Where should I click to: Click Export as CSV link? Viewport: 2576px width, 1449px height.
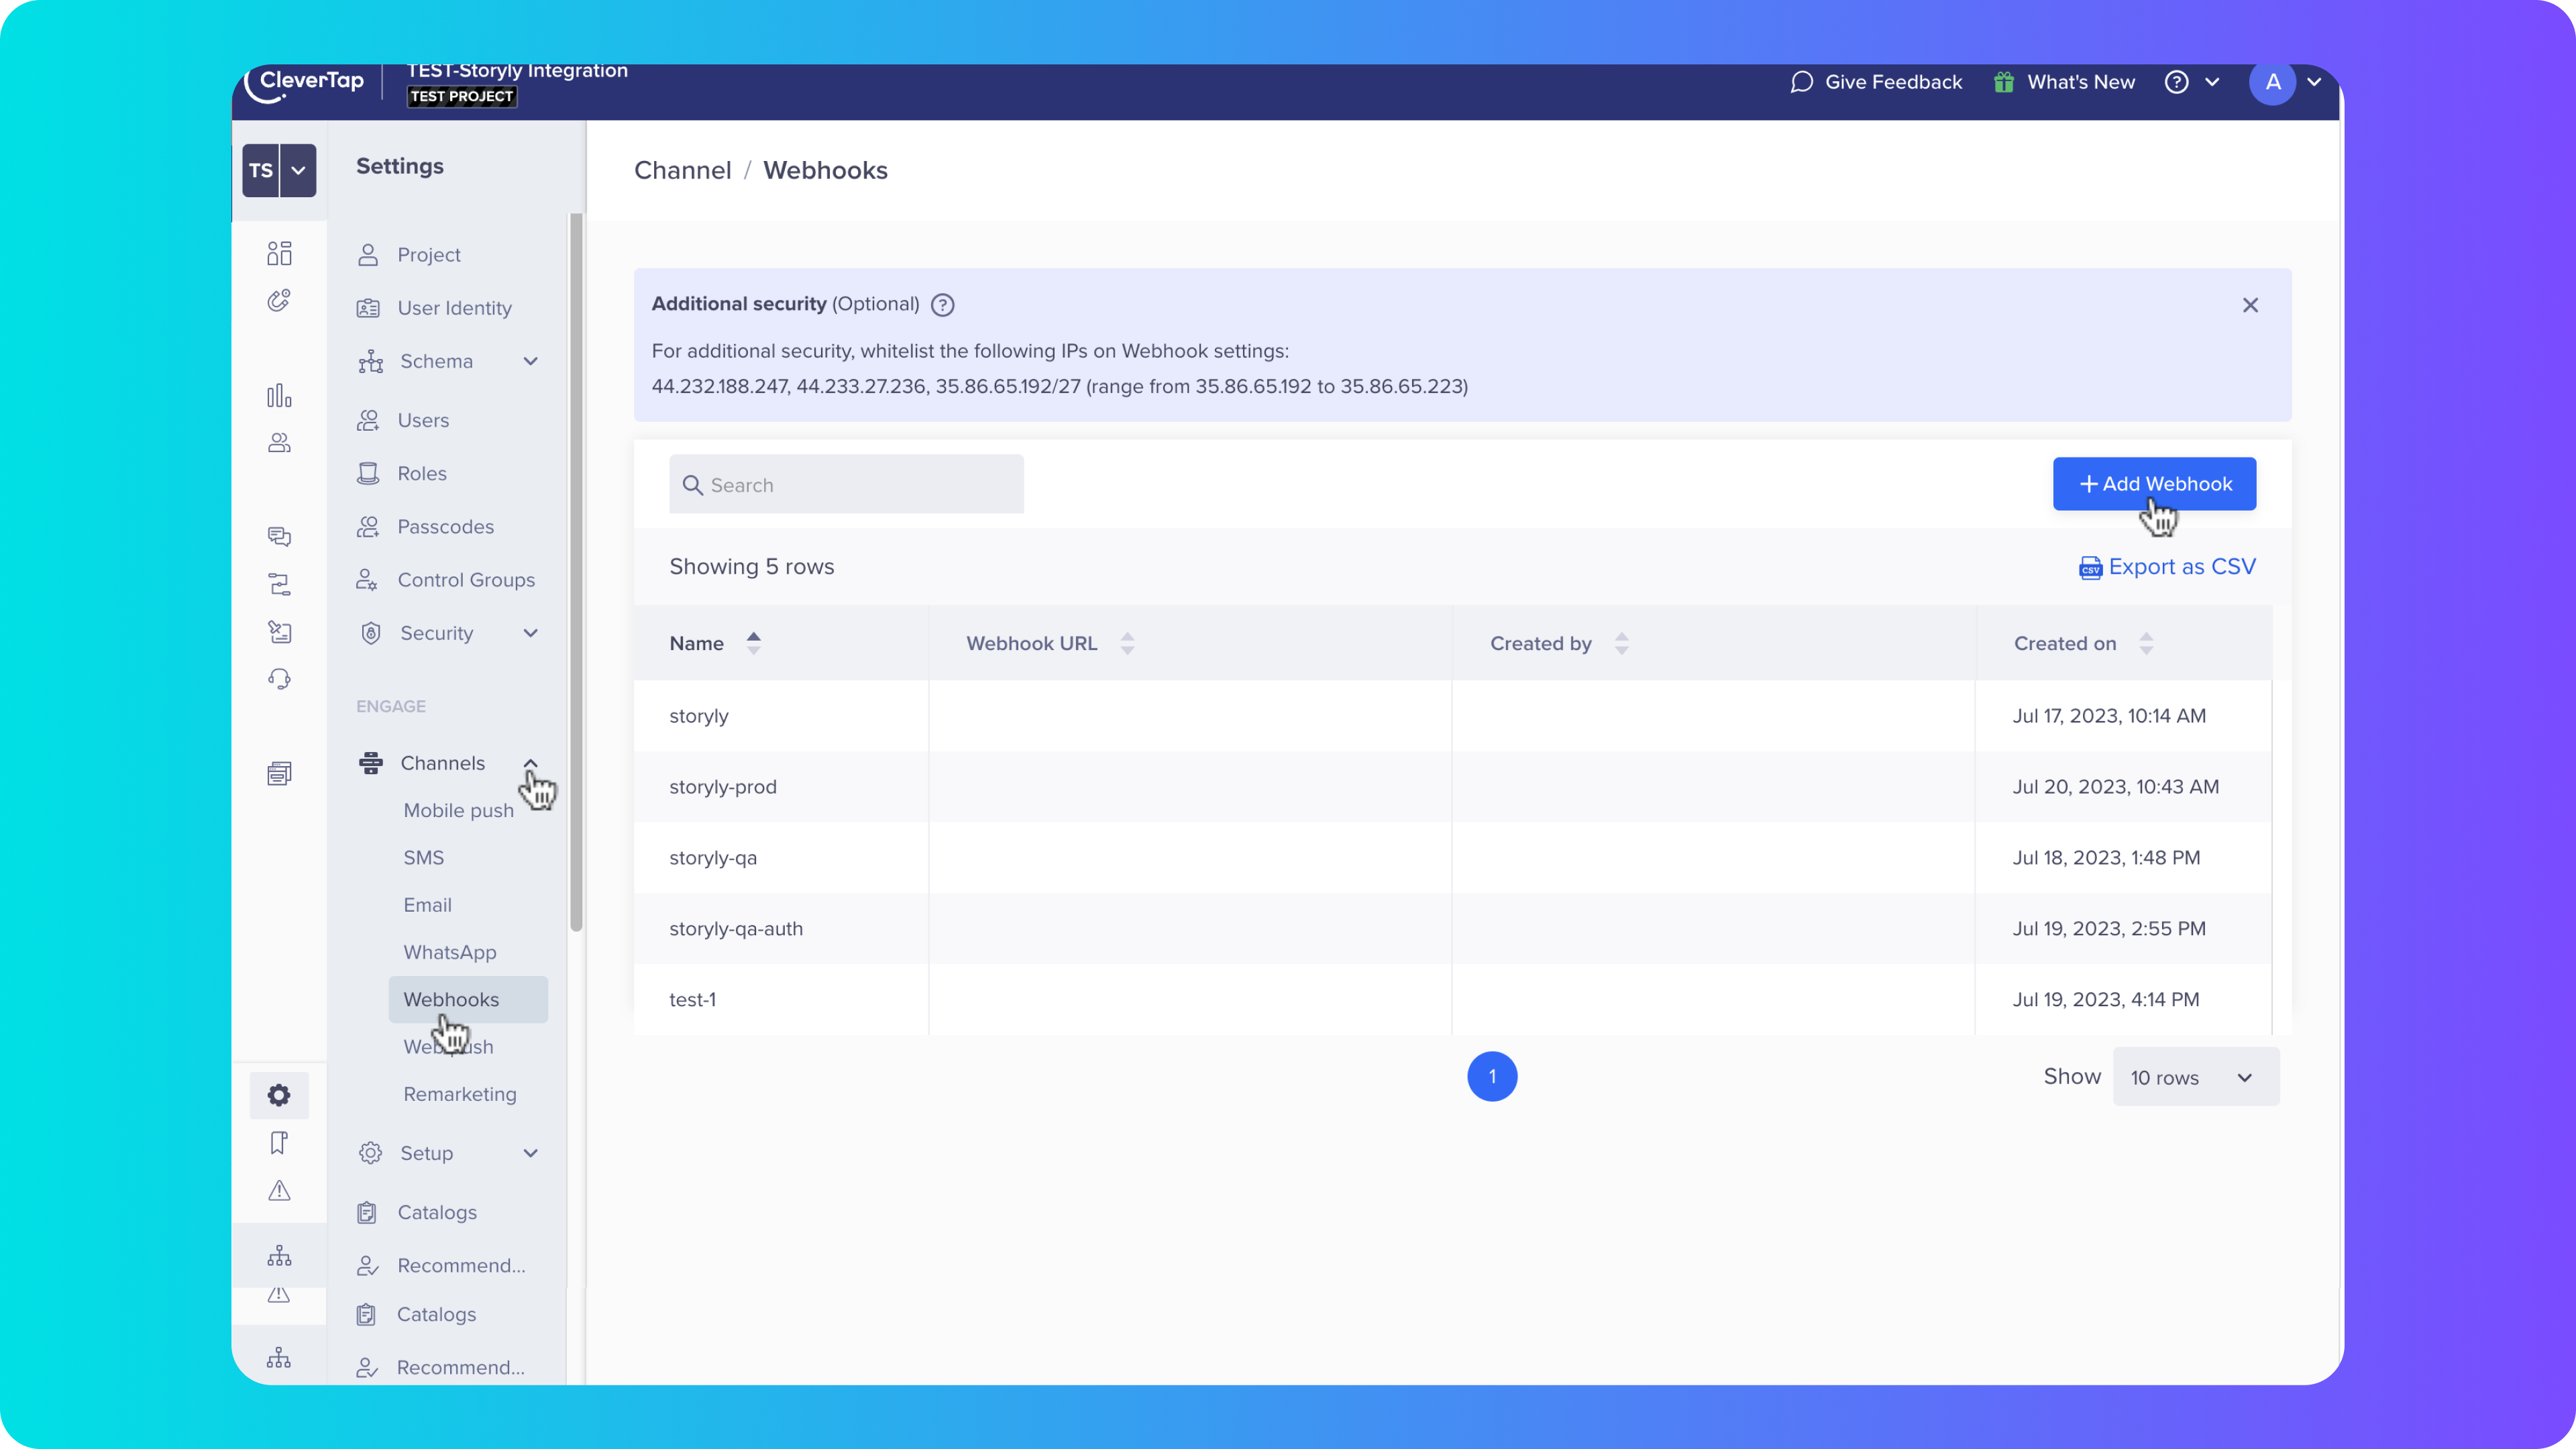coord(2167,567)
